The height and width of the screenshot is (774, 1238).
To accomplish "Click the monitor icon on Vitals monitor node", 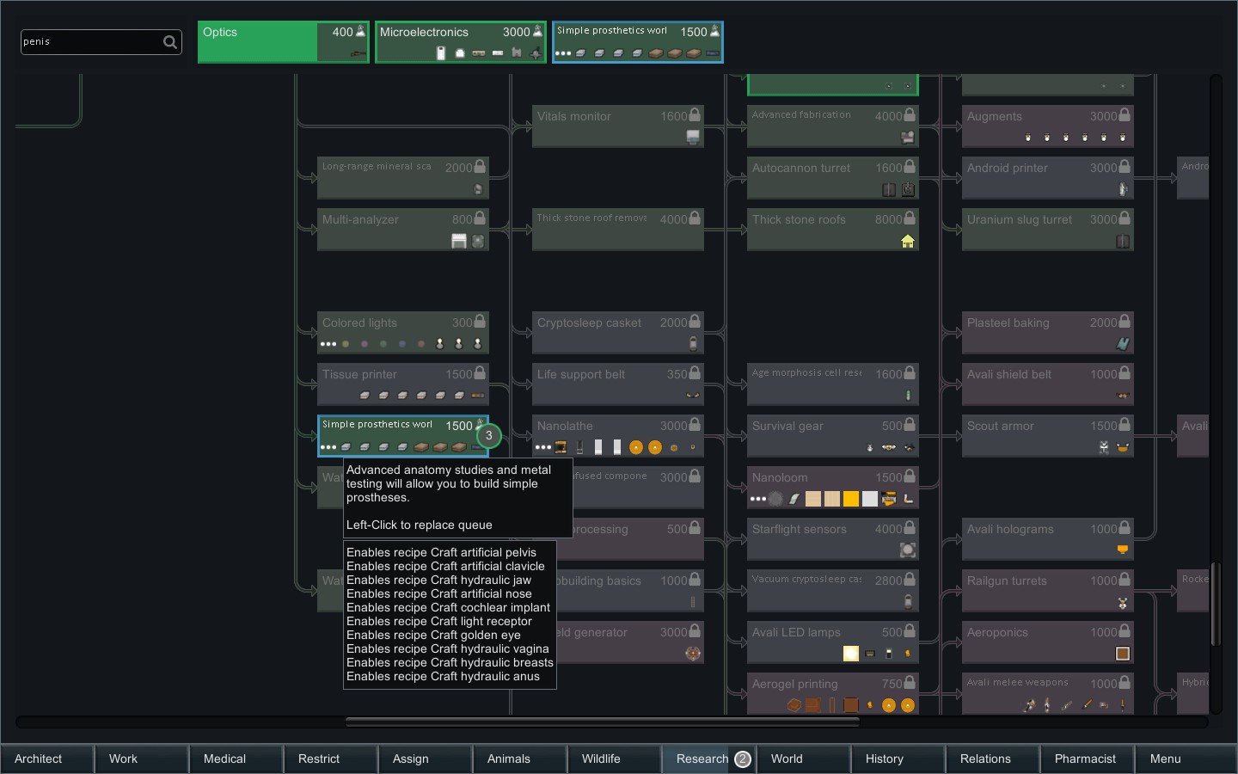I will pos(694,137).
